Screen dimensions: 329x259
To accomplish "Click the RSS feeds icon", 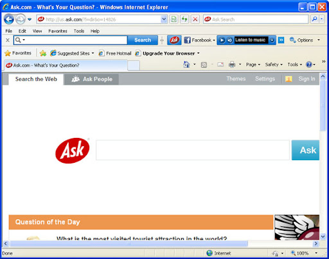I will tap(204, 65).
